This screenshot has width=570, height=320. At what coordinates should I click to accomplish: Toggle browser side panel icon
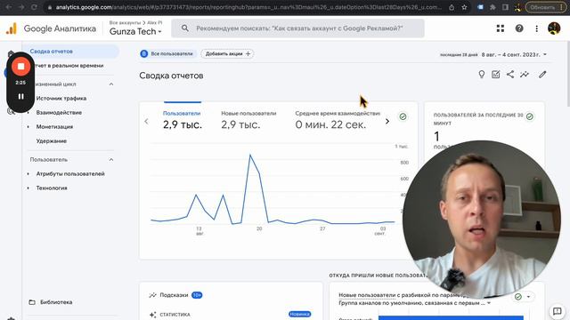(x=505, y=7)
